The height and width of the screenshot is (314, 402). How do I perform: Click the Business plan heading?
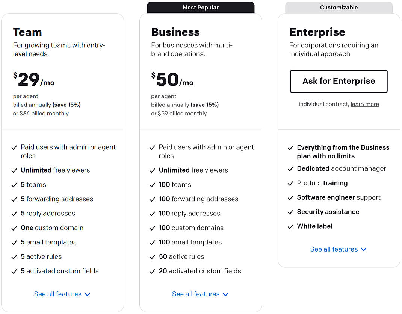coord(175,32)
